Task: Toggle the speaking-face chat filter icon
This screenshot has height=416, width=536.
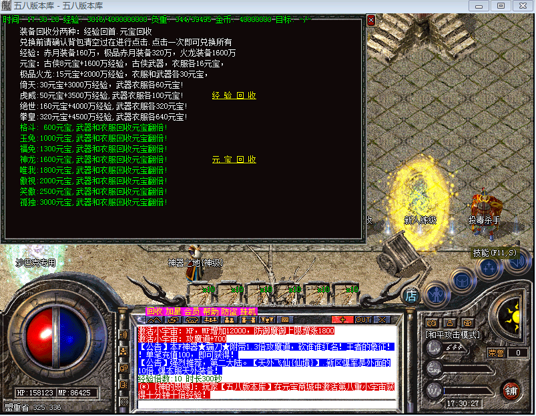Action: click(123, 385)
